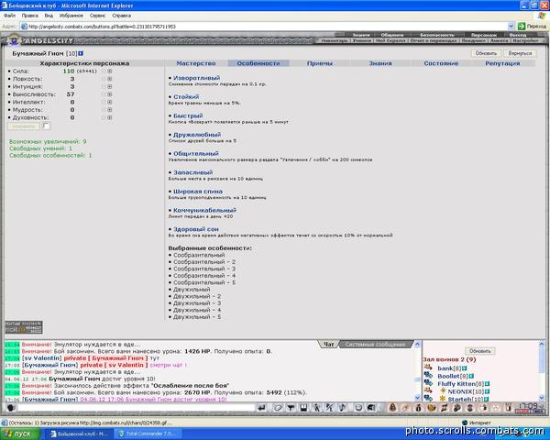Open the Windows пуск Start button
550x440 pixels.
[x=20, y=434]
